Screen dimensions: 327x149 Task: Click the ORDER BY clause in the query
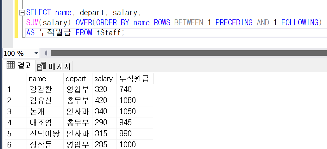[x=113, y=22]
